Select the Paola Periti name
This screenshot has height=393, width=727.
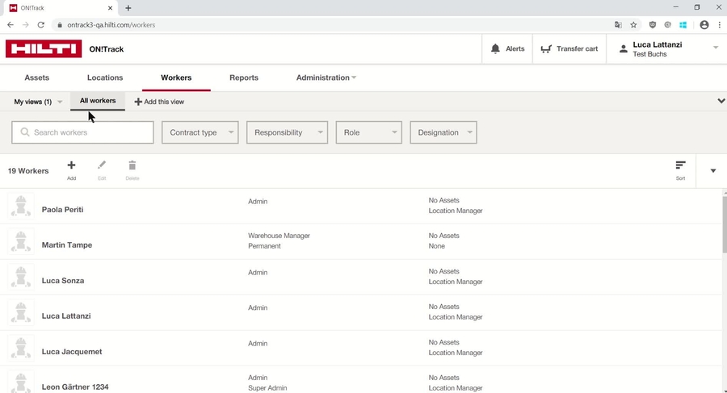(x=62, y=210)
